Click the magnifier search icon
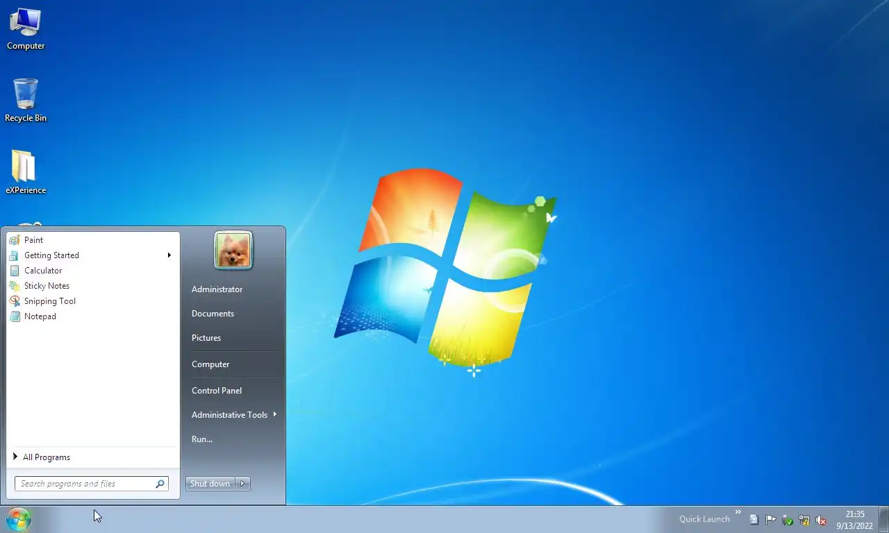This screenshot has height=533, width=889. point(160,484)
